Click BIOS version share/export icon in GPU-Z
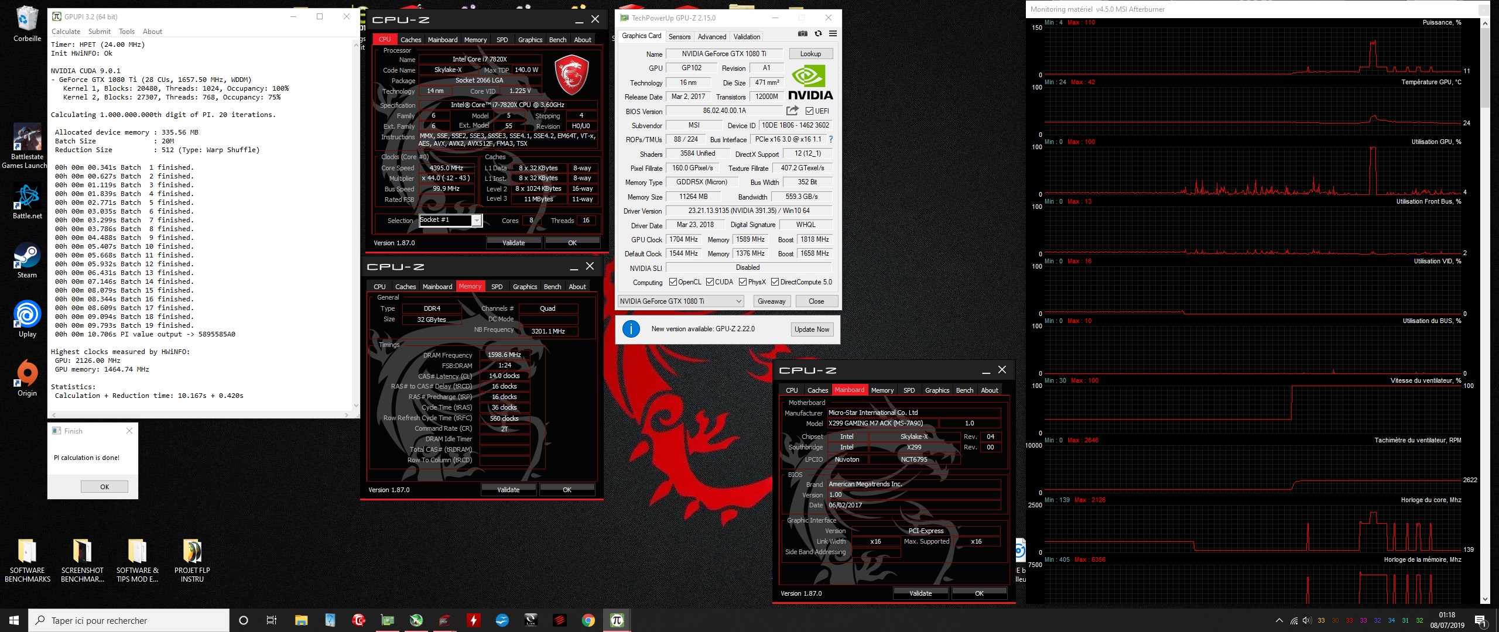The width and height of the screenshot is (1499, 632). click(x=792, y=111)
